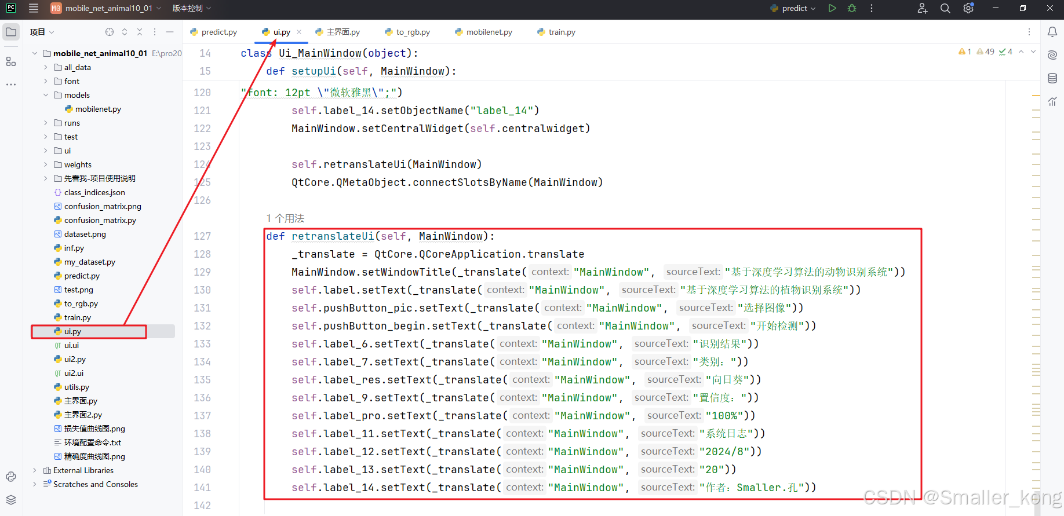Open project panel options menu
Viewport: 1064px width, 516px height.
(x=155, y=32)
